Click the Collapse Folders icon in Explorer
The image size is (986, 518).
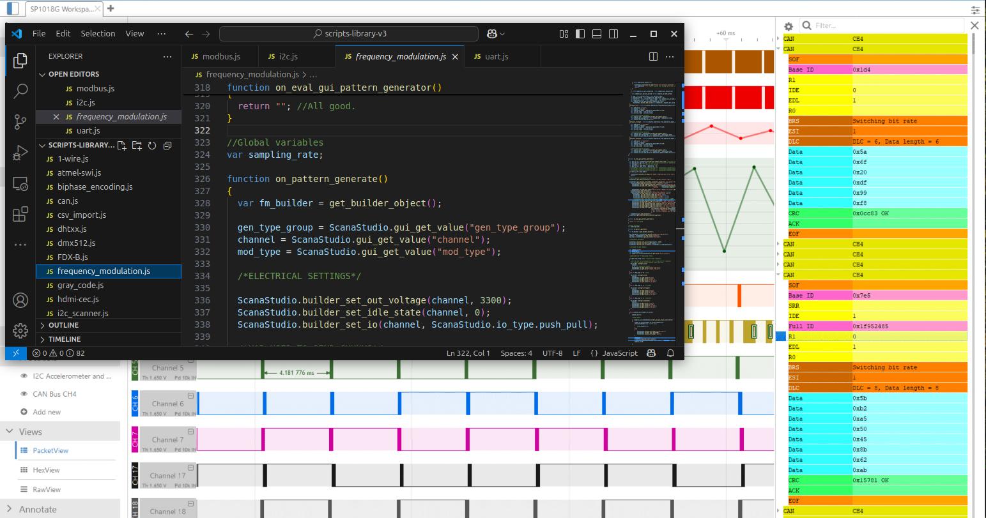(167, 146)
